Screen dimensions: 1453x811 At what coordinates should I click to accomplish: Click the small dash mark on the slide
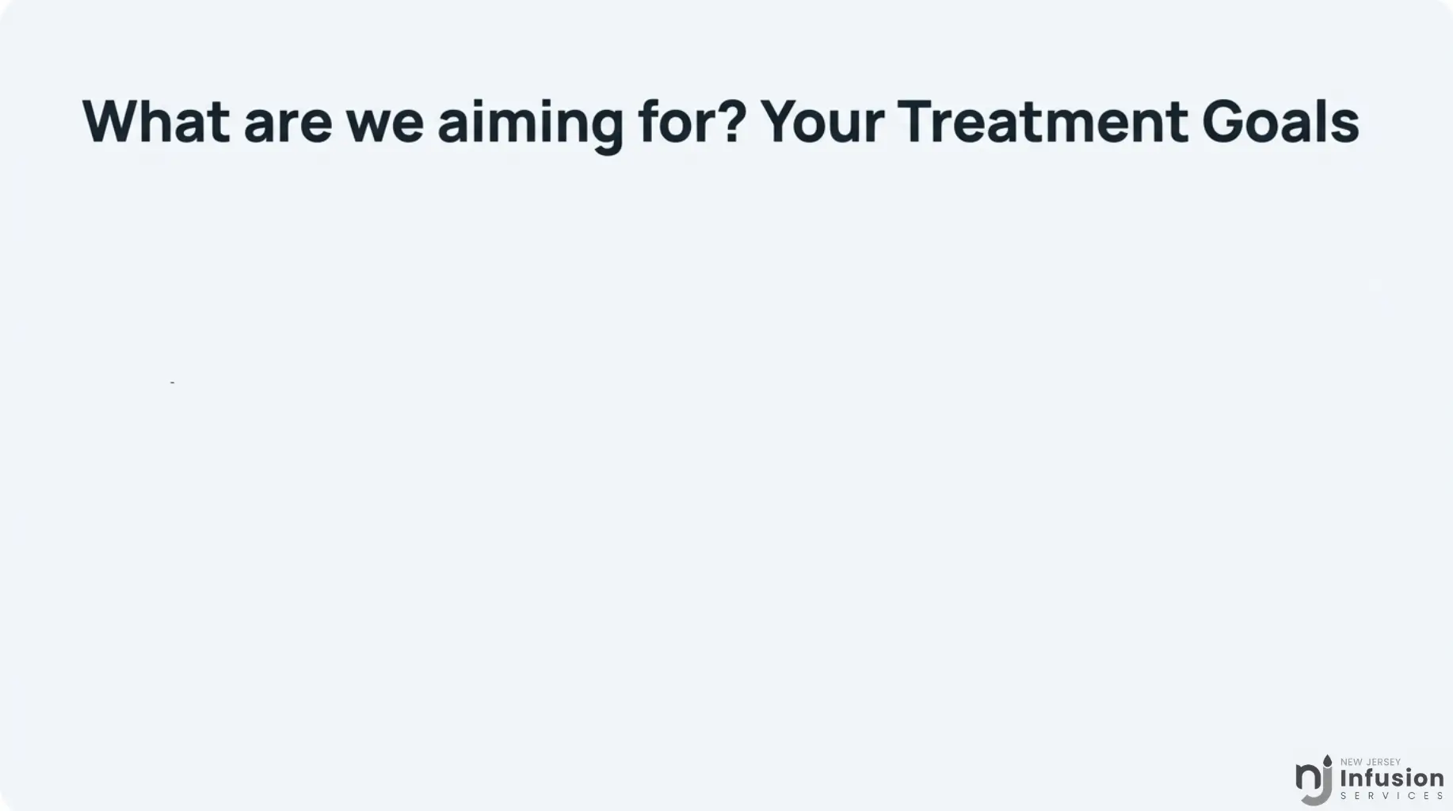click(x=172, y=383)
